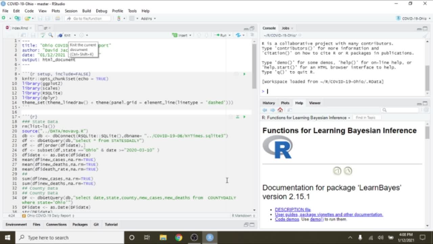Open the Knit options dropdown arrow
Viewport: 433px width, 244px height.
75,35
